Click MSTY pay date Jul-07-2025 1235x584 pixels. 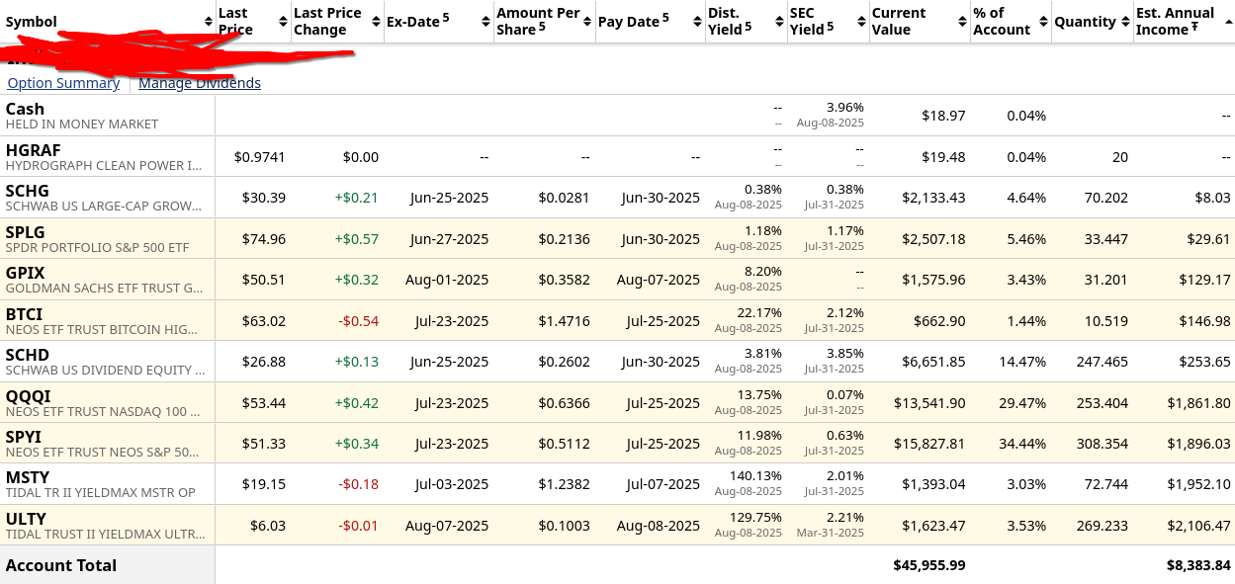(662, 485)
